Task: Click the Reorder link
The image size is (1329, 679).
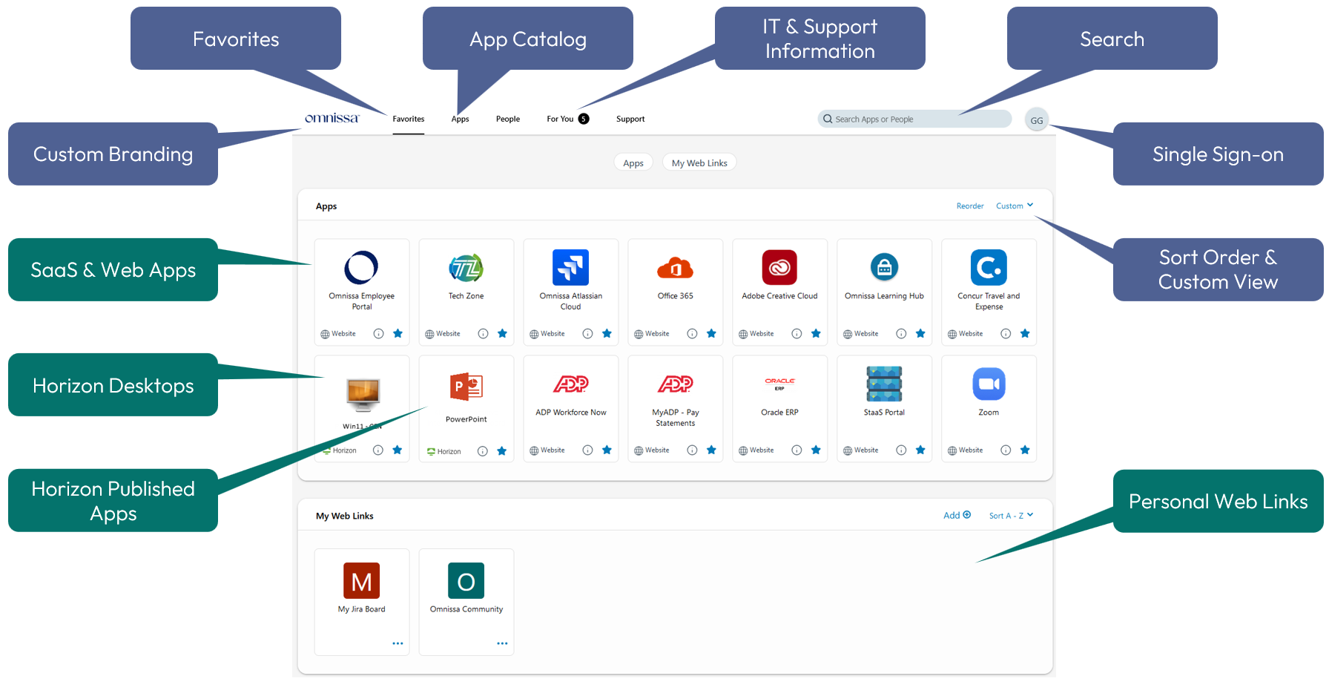Action: tap(969, 206)
